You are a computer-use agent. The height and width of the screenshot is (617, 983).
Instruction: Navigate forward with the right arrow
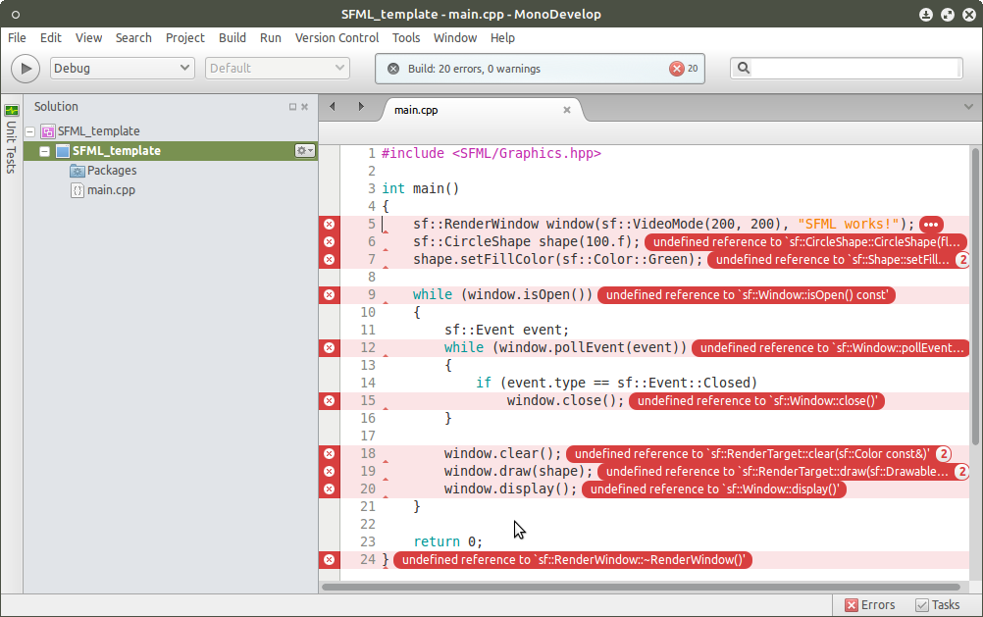point(361,107)
